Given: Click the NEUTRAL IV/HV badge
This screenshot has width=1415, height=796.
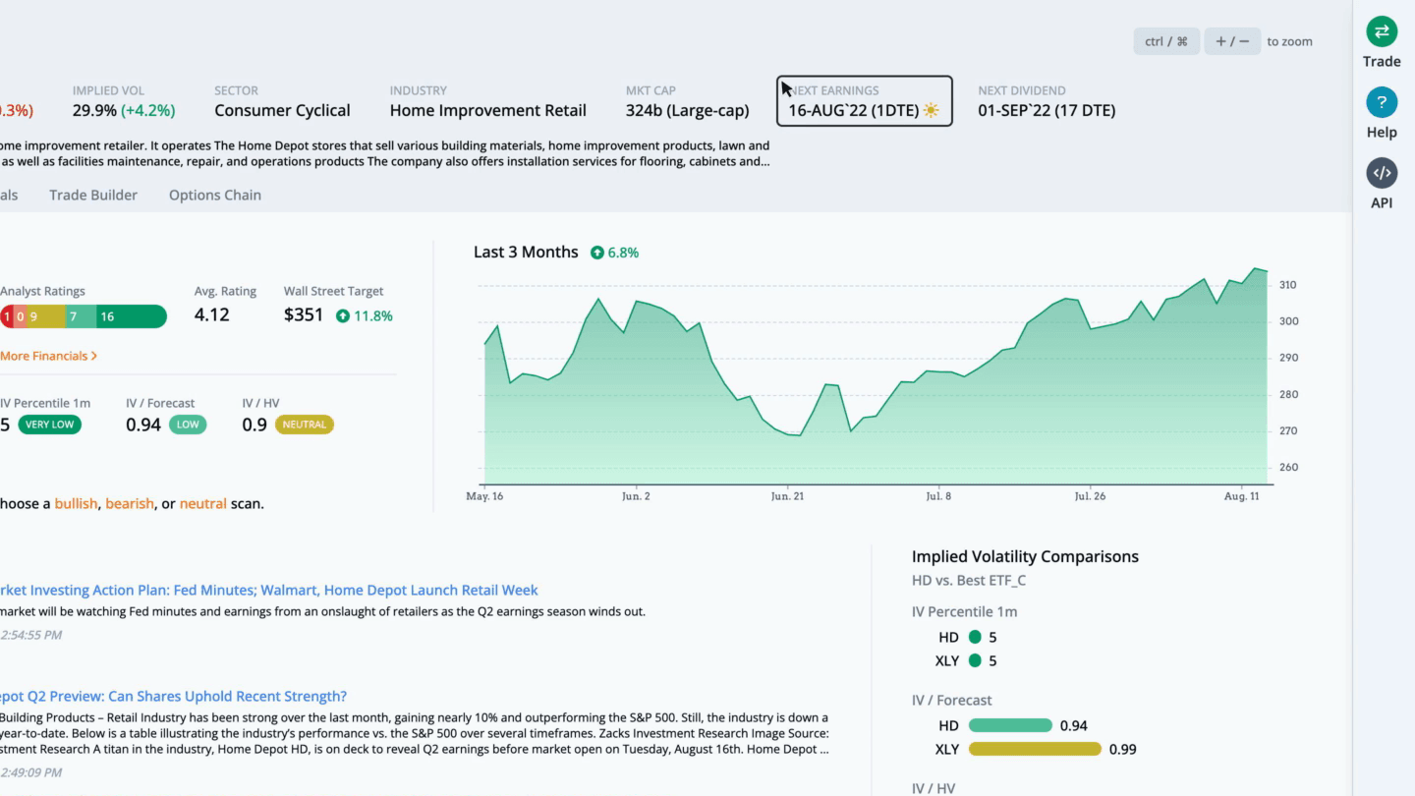Looking at the screenshot, I should [305, 425].
